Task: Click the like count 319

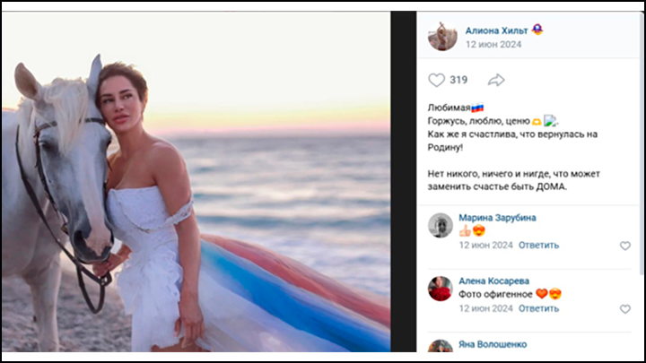Action: pyautogui.click(x=458, y=80)
